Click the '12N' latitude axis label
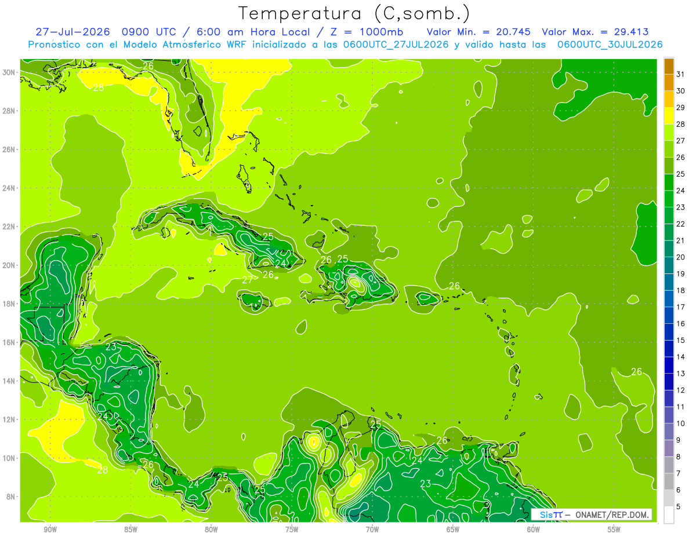Image resolution: width=696 pixels, height=537 pixels. (8, 419)
